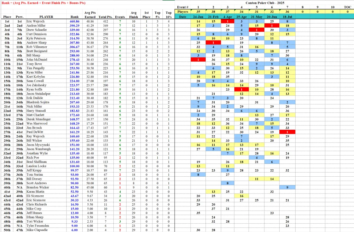Click Paul DeWitt's red first-place cell
This screenshot has width=354, height=232.
click(x=287, y=132)
